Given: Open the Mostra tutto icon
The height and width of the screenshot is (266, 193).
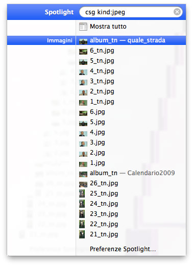Looking at the screenshot, I should [83, 27].
